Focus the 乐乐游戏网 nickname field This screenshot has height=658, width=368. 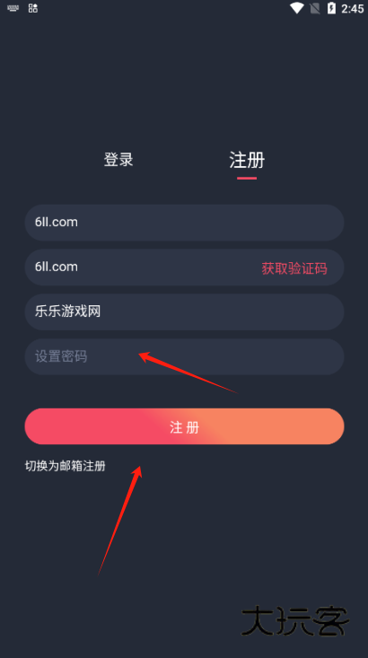pyautogui.click(x=184, y=311)
